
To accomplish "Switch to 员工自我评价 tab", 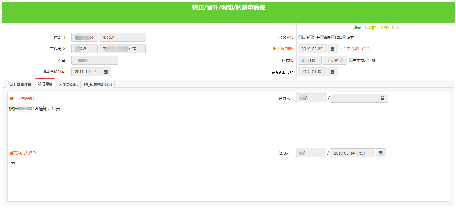I will tap(20, 84).
